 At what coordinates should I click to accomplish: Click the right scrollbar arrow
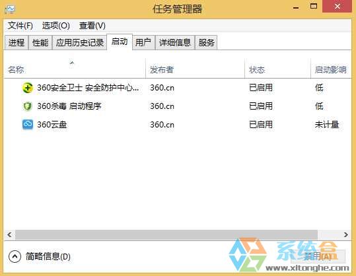345,234
